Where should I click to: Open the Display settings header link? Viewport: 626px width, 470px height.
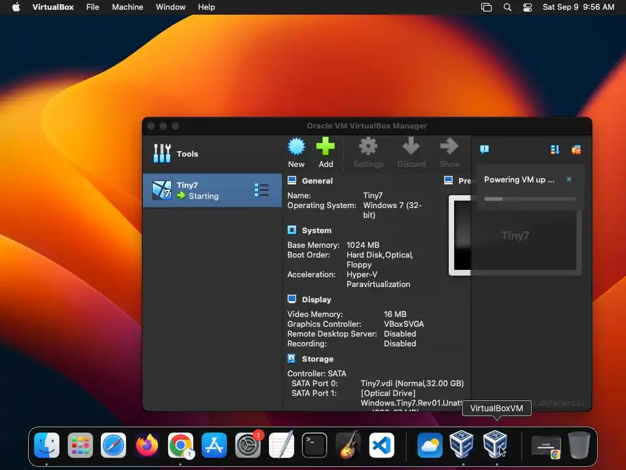317,300
